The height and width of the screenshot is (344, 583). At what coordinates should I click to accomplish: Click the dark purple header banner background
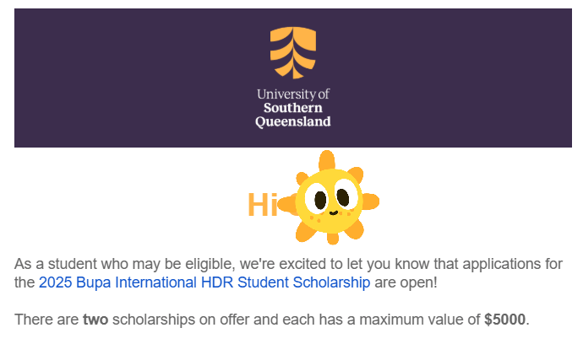[127, 76]
